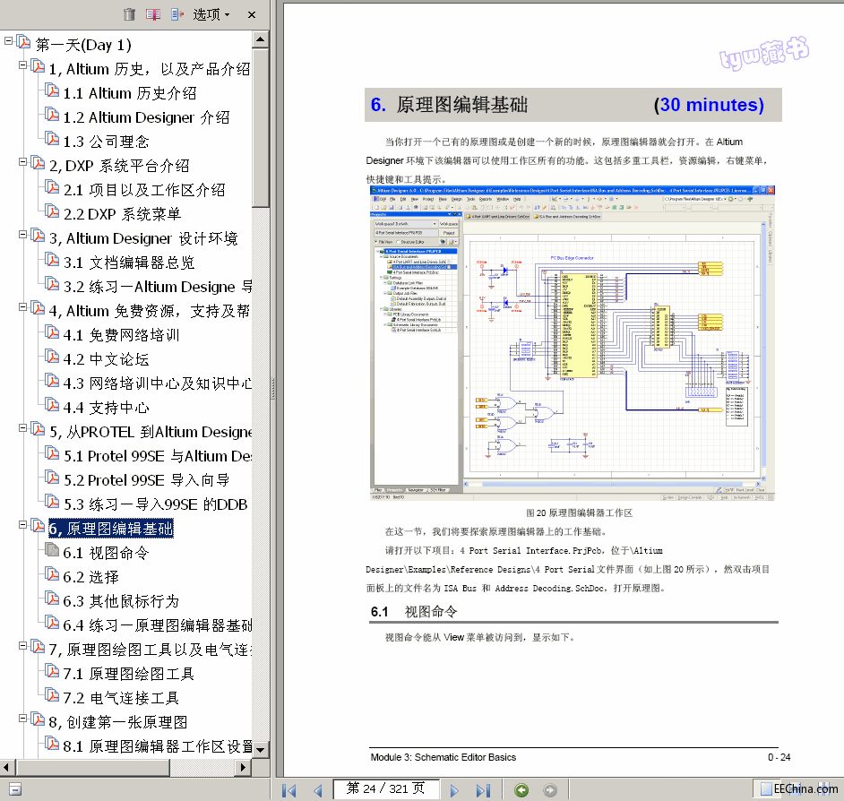This screenshot has height=801, width=844.
Task: Open bookmark 4.4 支持中心
Action: [x=106, y=409]
